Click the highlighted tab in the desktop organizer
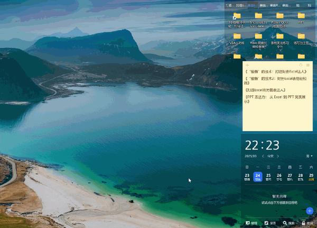The width and height of the screenshot is (317, 228). click(x=252, y=5)
